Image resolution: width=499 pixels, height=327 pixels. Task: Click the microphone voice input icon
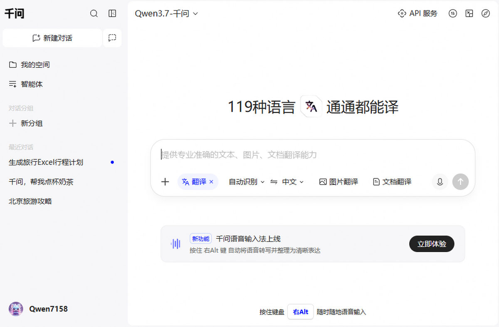440,182
